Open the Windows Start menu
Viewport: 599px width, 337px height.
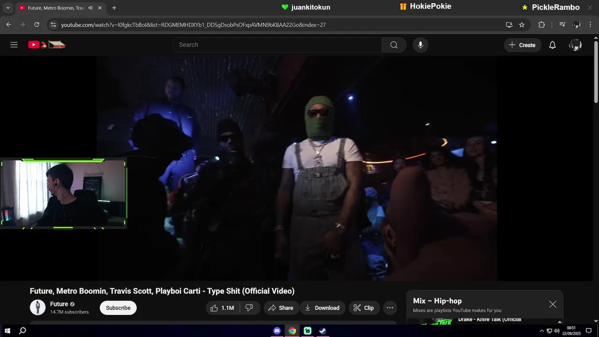point(7,331)
